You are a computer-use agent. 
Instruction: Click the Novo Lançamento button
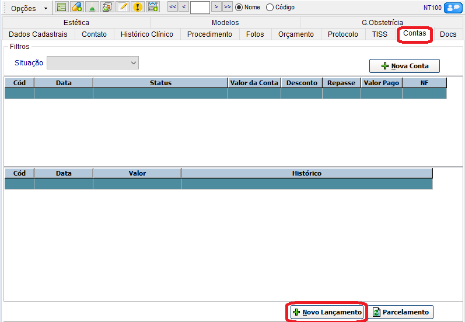tap(327, 312)
